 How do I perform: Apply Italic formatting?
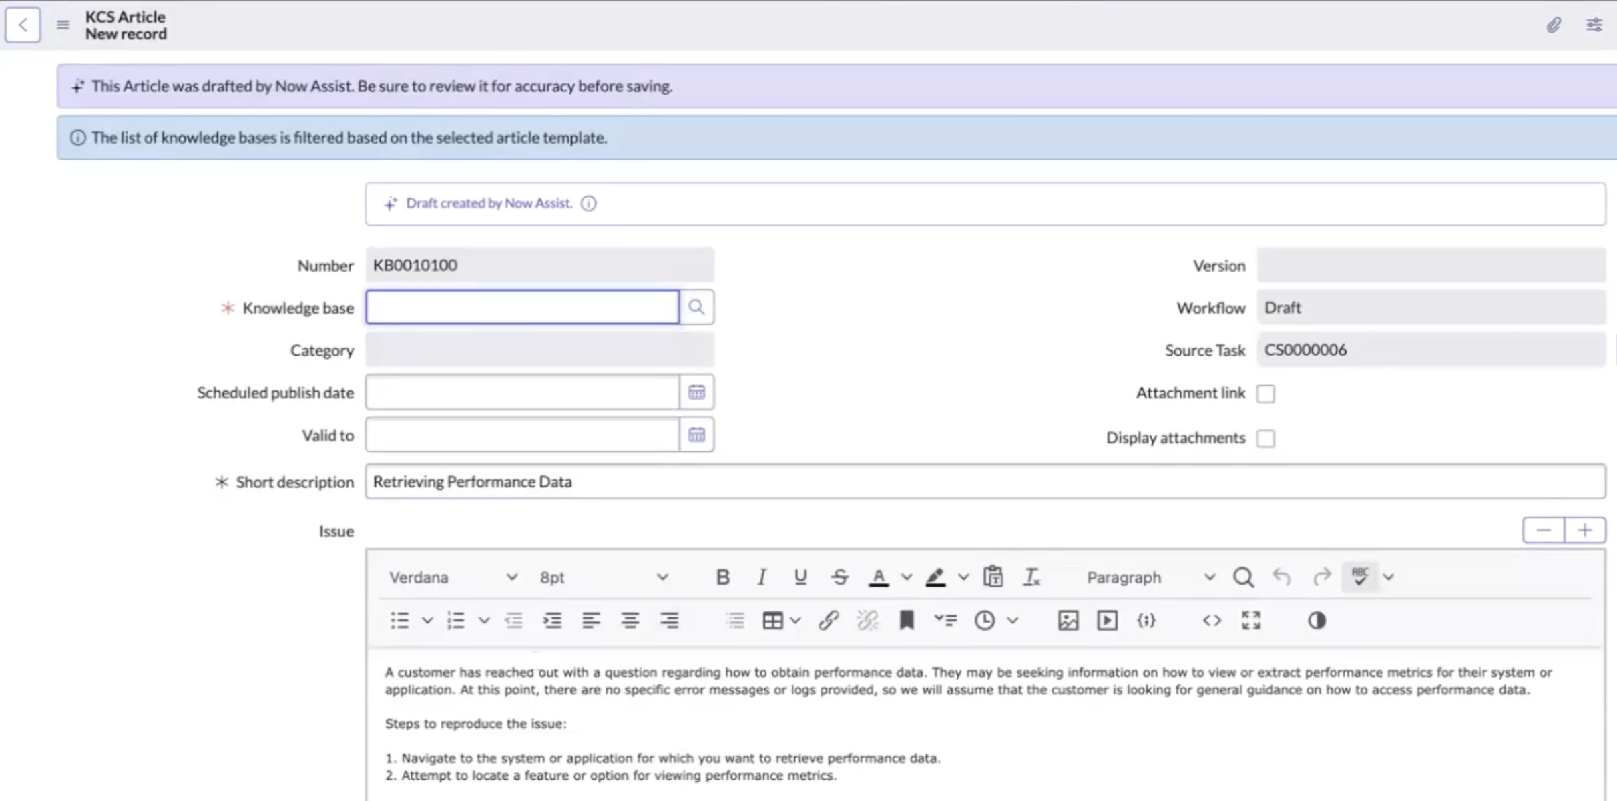761,577
